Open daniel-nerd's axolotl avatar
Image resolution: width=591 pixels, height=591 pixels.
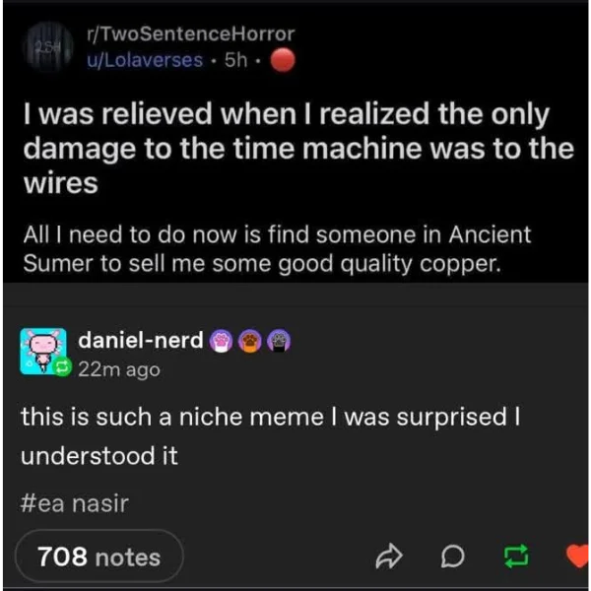[43, 352]
